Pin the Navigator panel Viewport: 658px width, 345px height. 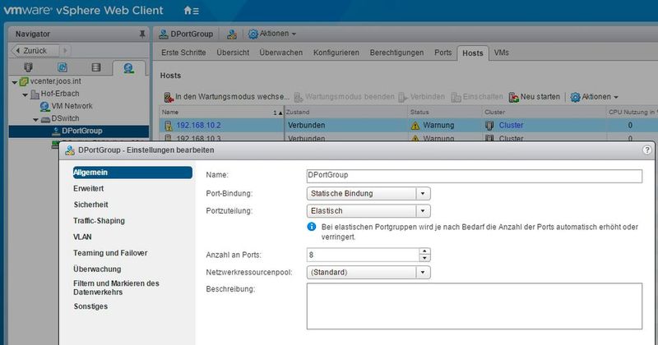[142, 34]
